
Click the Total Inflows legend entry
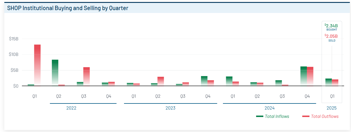coord(273,116)
